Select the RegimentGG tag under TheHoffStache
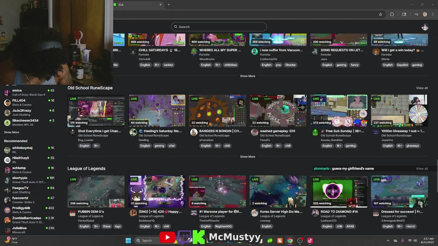Viewport: 438px width, 246px height. click(223, 226)
